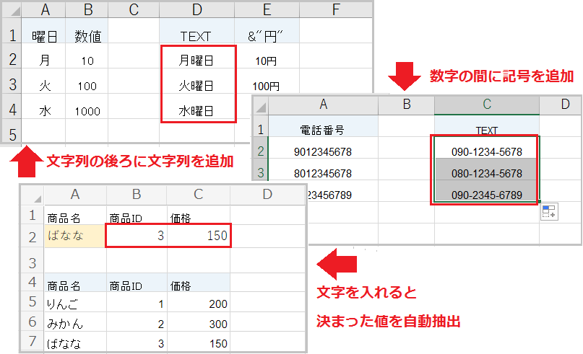Viewport: 583px width, 354px height.
Task: Click the Auto Fill Options icon below the phone numbers
Action: (x=549, y=212)
